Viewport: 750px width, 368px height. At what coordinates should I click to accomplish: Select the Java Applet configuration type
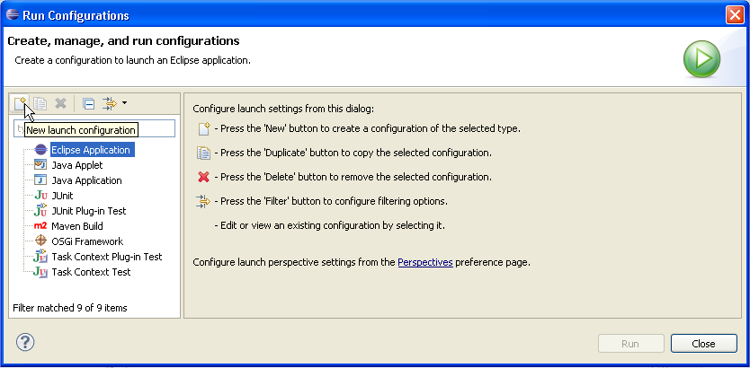click(x=76, y=165)
